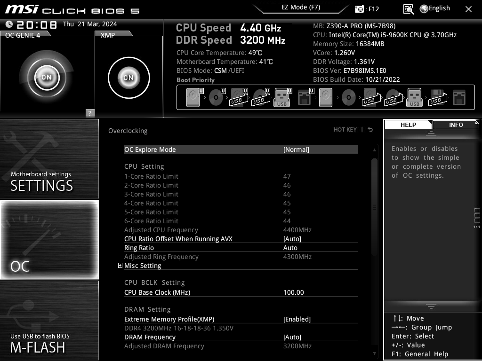Switch to the HELP tab
The width and height of the screenshot is (482, 361).
click(x=408, y=125)
